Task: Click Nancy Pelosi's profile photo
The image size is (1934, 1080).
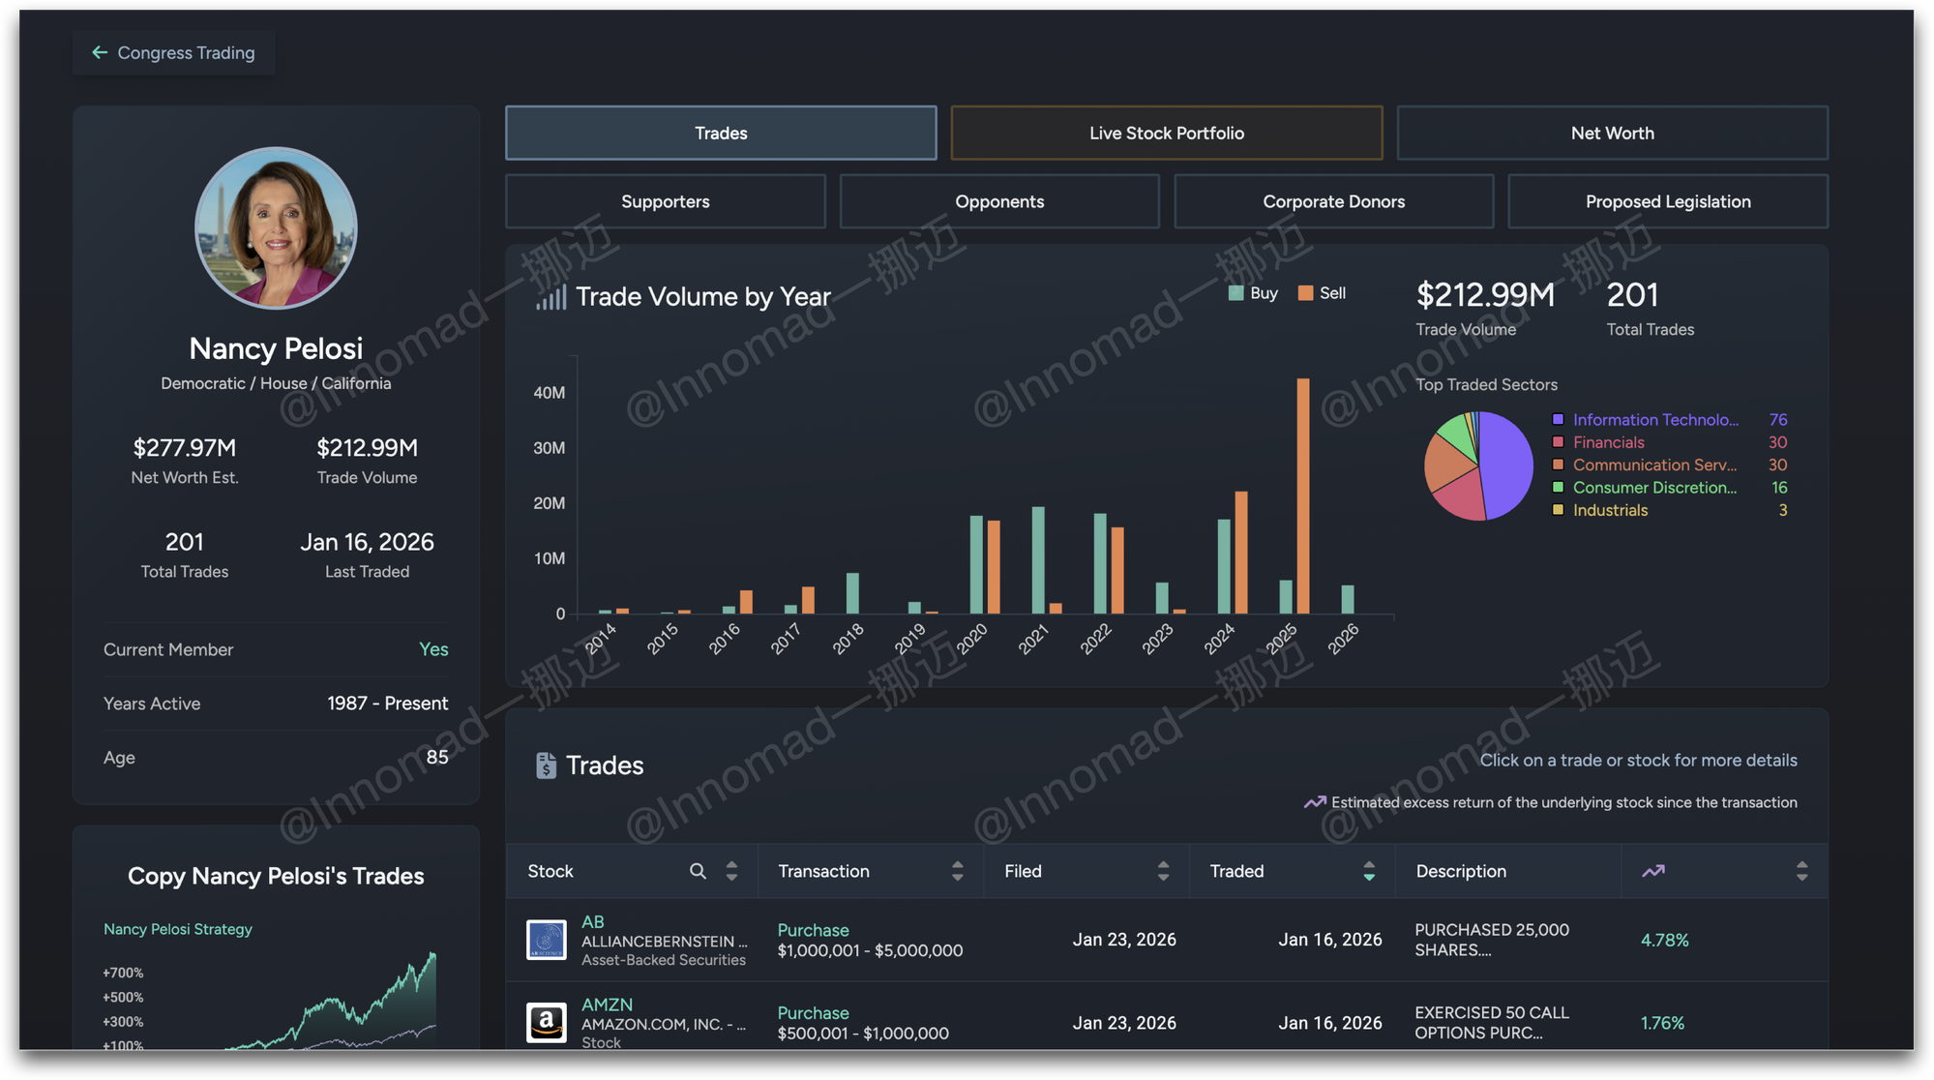Action: (276, 228)
